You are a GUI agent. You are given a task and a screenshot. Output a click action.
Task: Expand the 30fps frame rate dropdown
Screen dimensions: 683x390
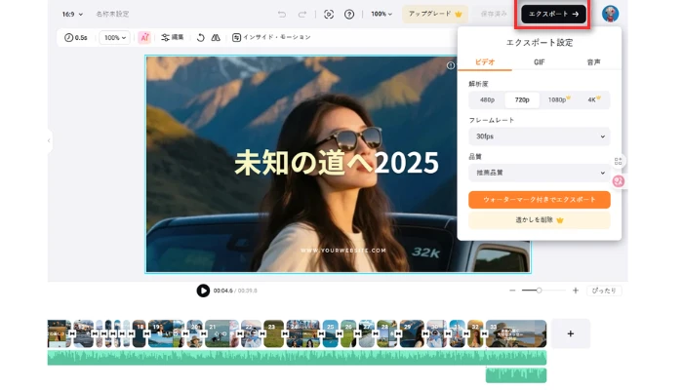539,136
